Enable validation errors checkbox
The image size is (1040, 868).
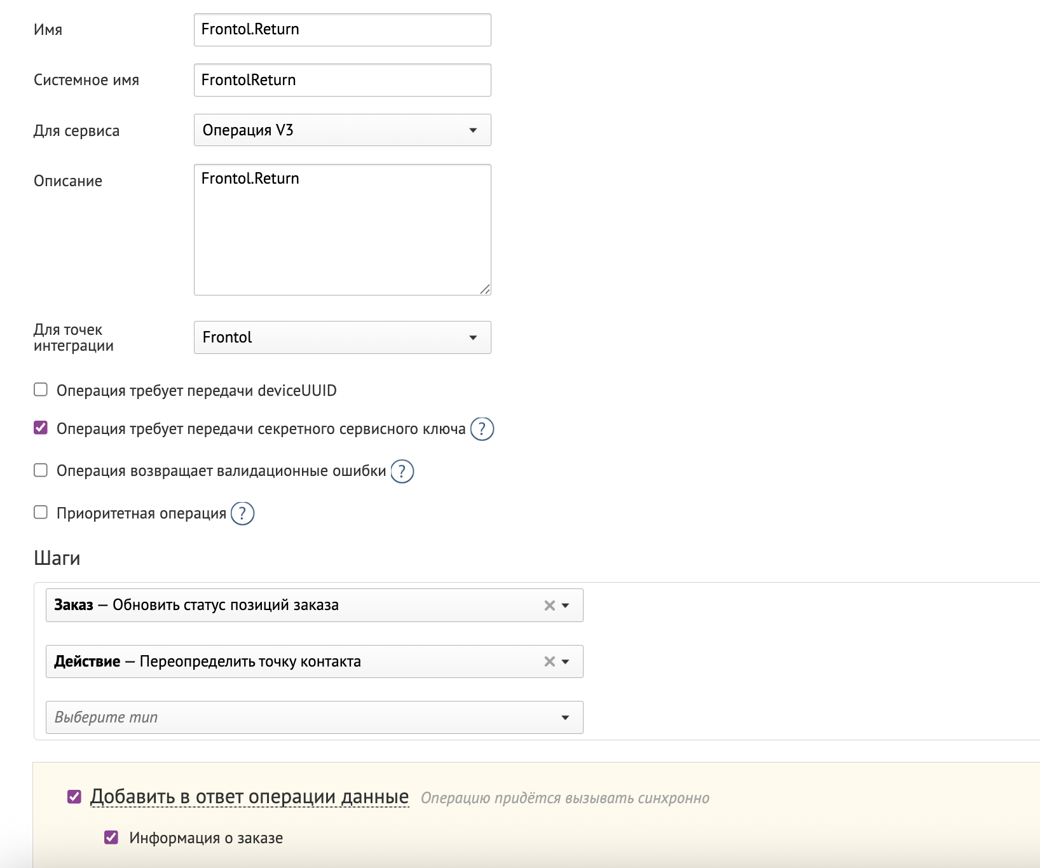pos(41,470)
